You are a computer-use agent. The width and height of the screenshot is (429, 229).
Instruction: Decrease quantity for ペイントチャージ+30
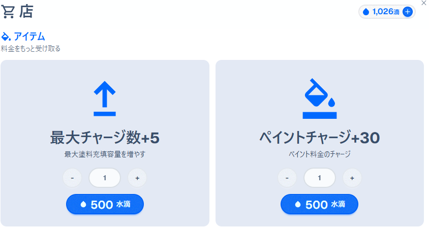(287, 178)
